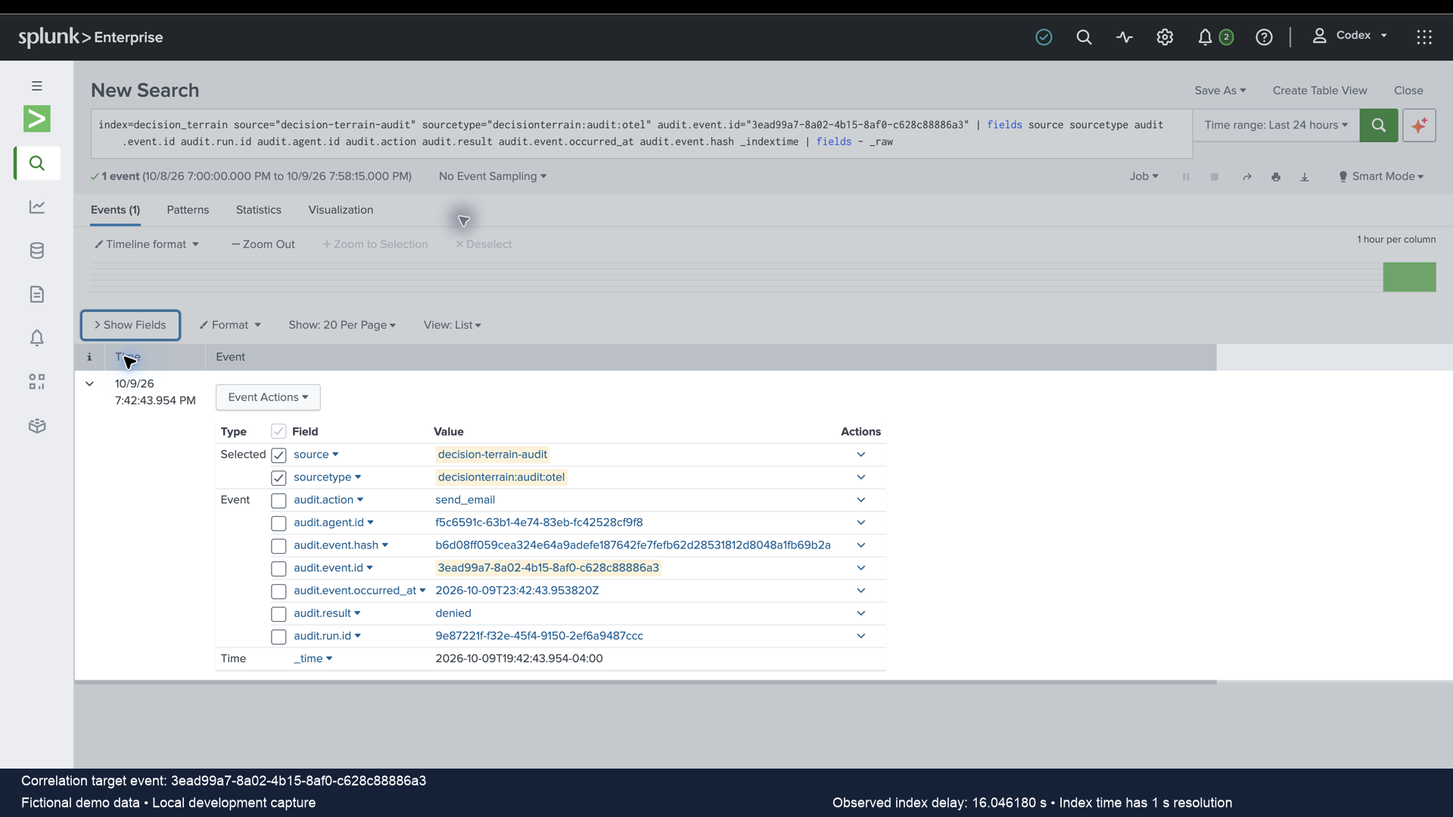
Task: Open the alerts bell icon in the sidebar
Action: pyautogui.click(x=37, y=338)
